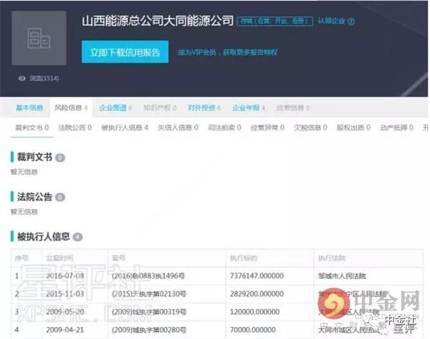Click the 案号 column header

click(x=119, y=258)
